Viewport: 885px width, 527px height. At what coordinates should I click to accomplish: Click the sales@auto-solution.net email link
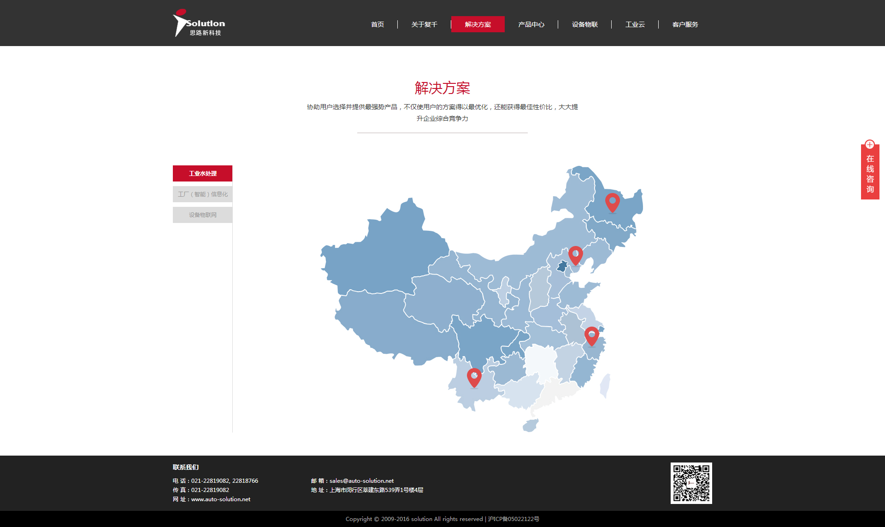click(361, 480)
